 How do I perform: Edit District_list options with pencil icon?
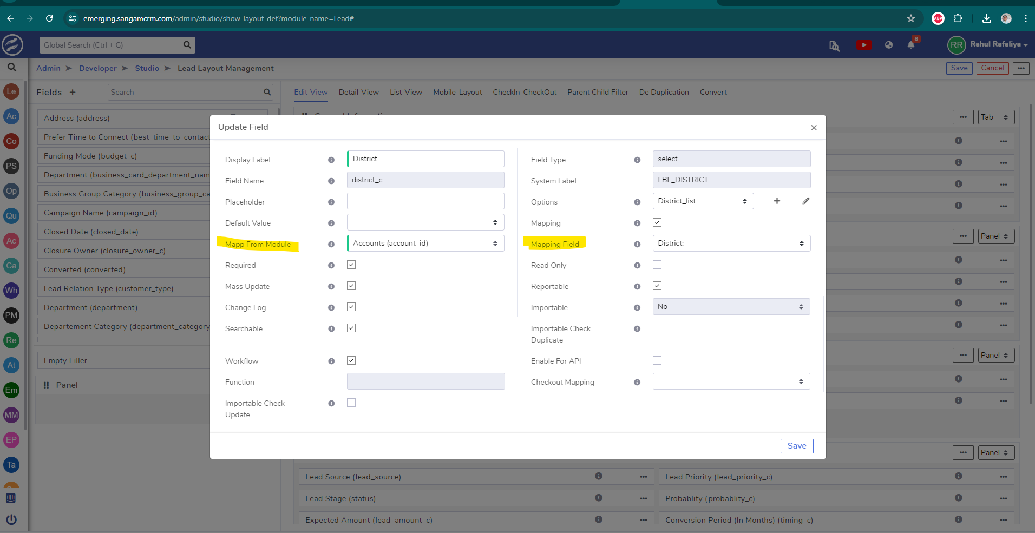point(806,201)
